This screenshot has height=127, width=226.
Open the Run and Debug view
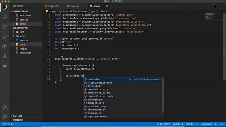click(x=5, y=36)
